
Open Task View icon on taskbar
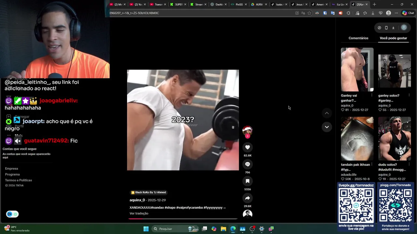[204, 229]
